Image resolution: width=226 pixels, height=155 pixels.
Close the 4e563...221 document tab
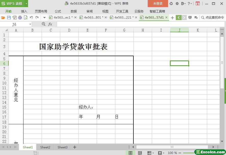coord(136,18)
